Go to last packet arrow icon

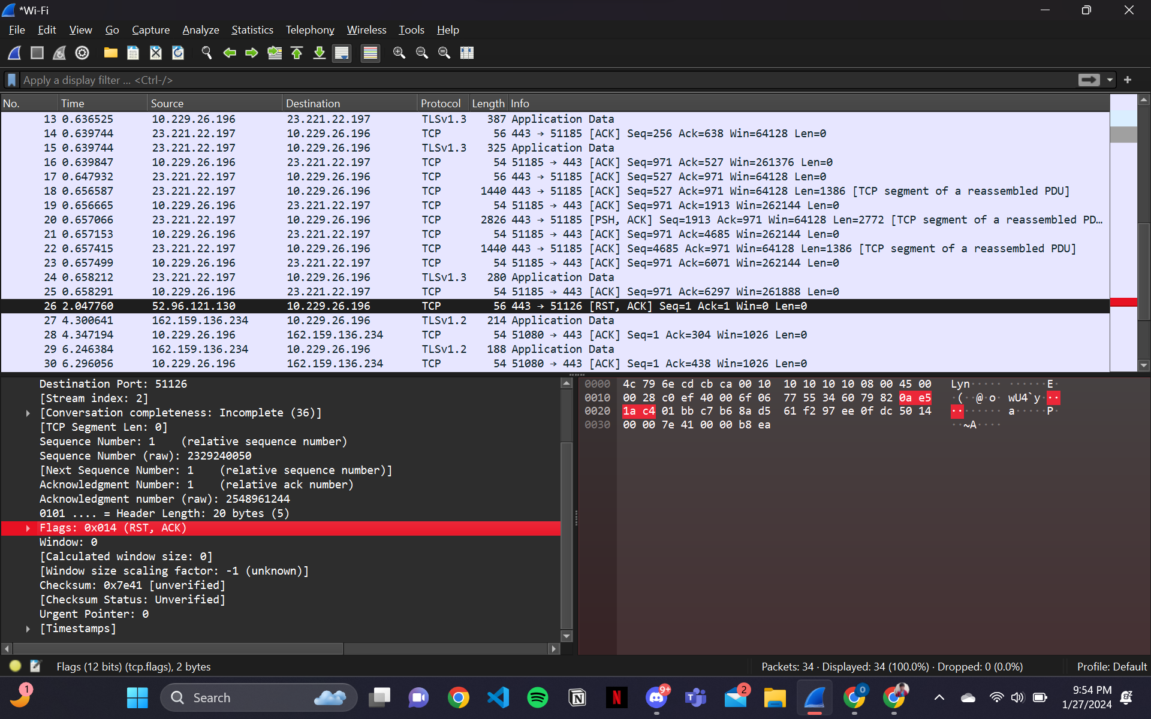[x=320, y=53]
